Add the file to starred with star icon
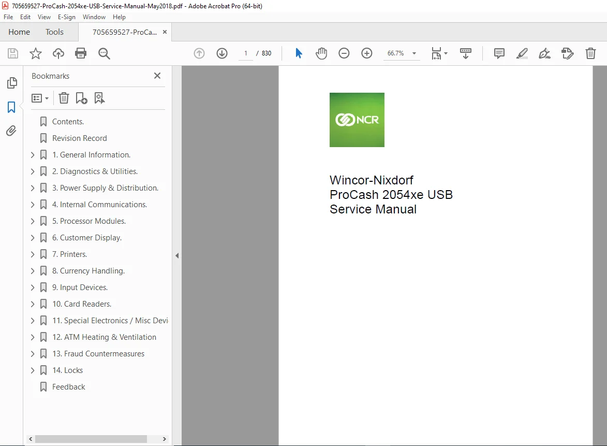The height and width of the screenshot is (446, 607). coord(36,53)
